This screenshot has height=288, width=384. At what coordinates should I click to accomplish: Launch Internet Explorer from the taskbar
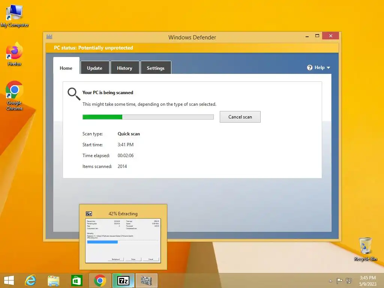31,280
